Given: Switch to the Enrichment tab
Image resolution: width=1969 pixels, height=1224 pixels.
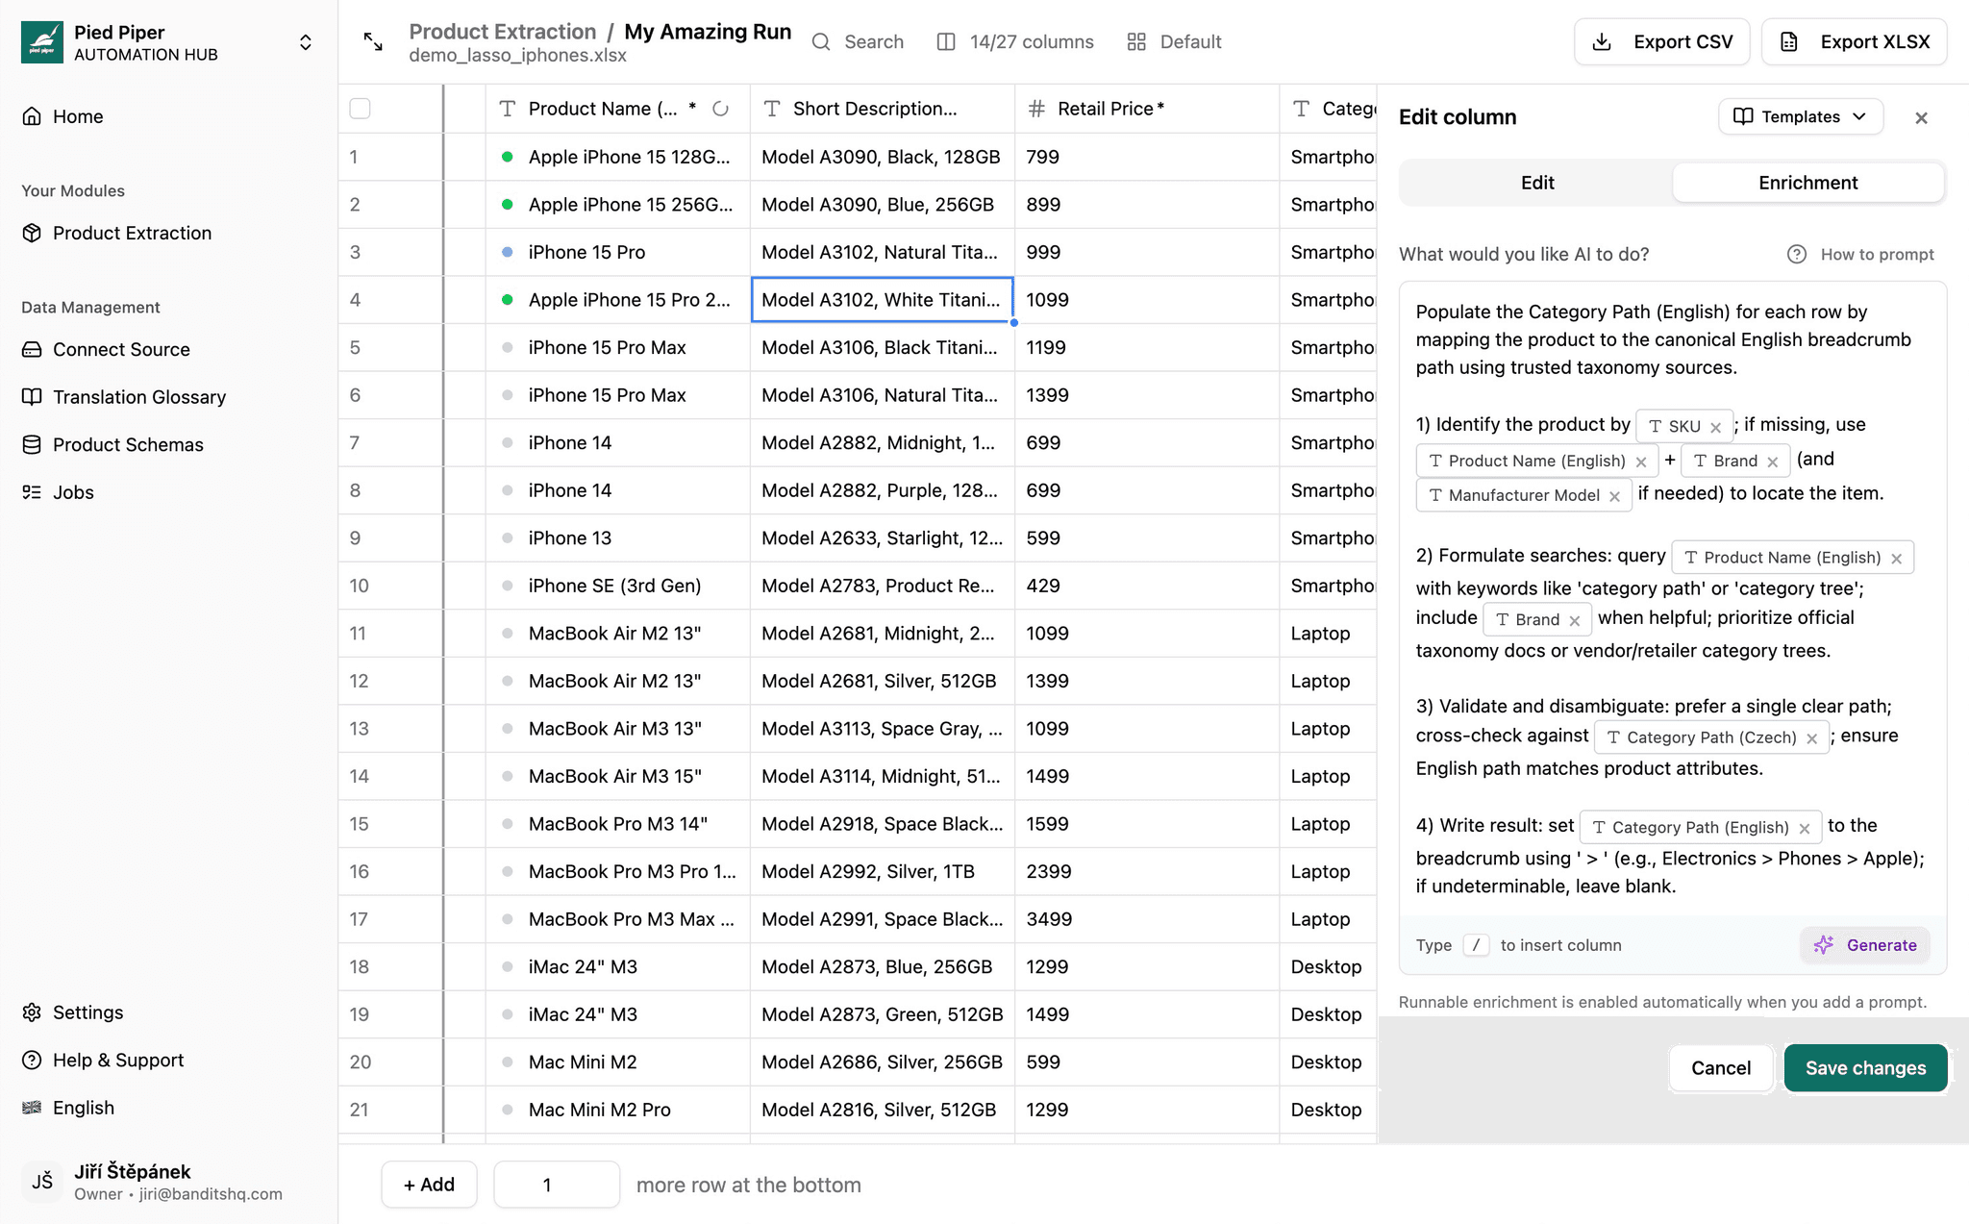Looking at the screenshot, I should click(1807, 182).
